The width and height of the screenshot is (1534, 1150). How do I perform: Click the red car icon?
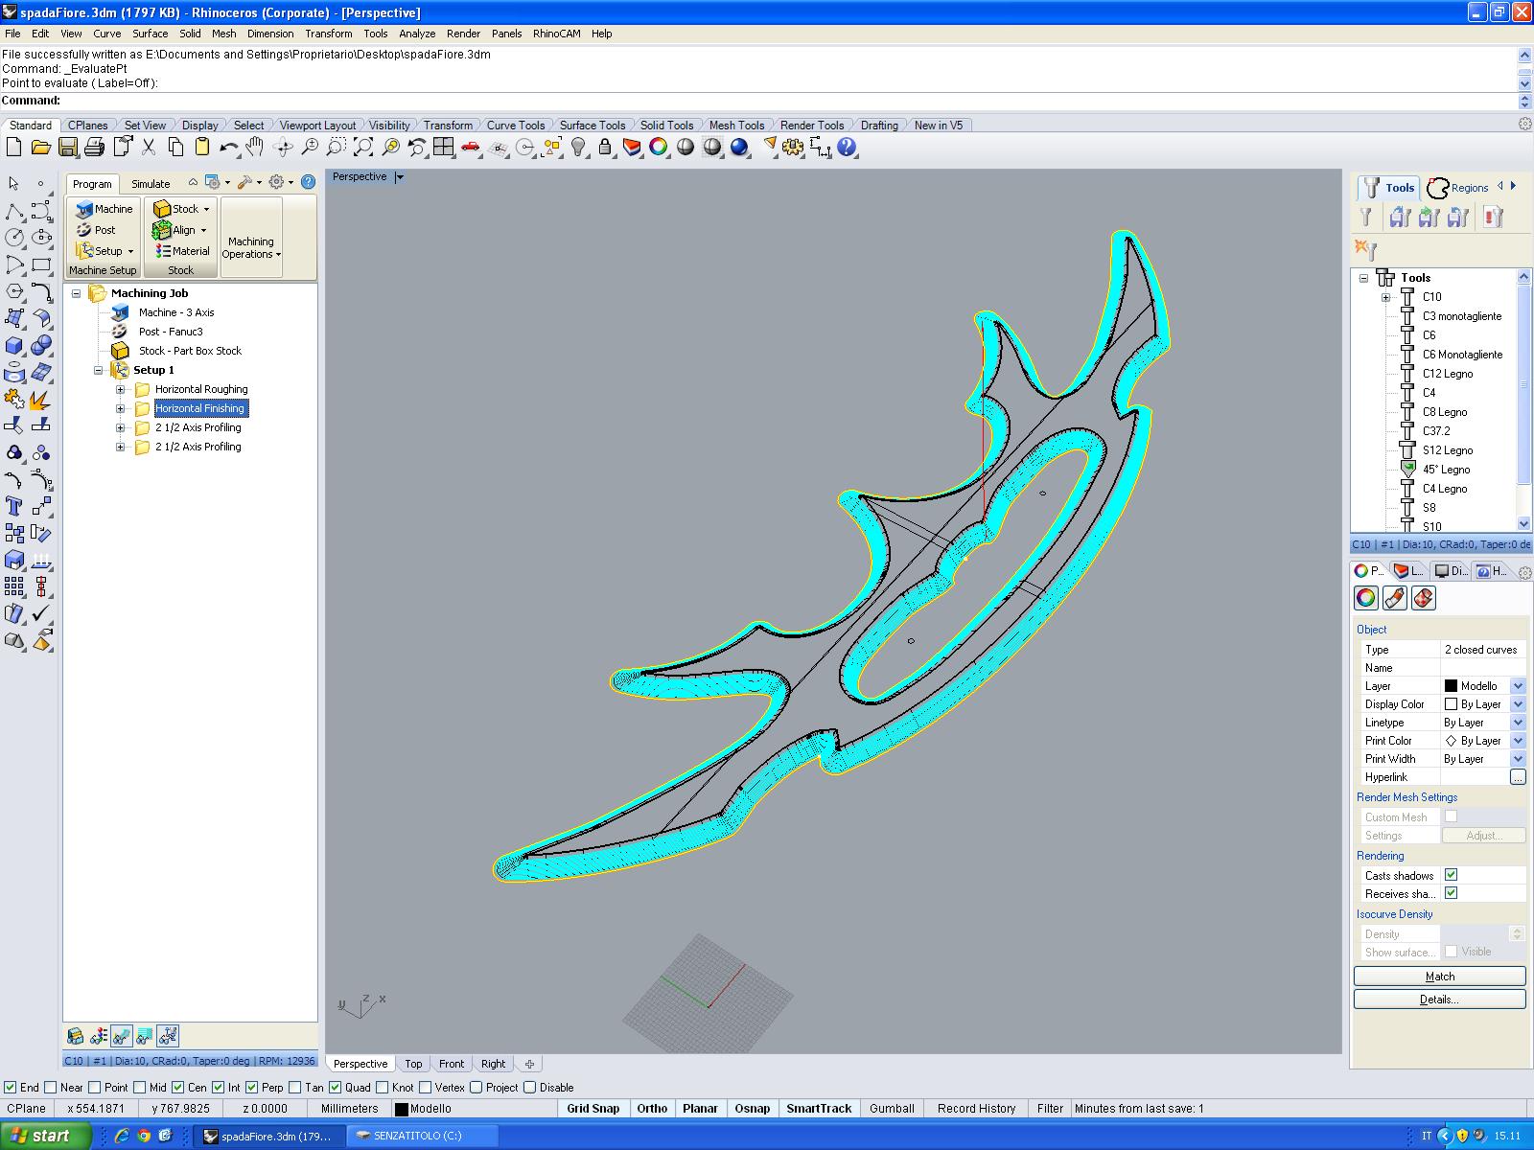[470, 147]
